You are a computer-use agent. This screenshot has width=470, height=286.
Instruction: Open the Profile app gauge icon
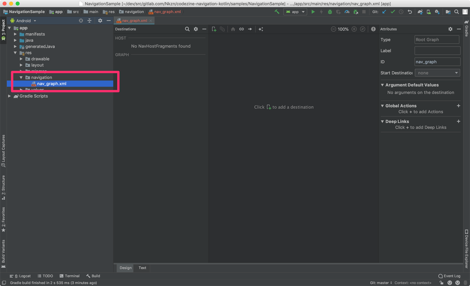click(347, 12)
